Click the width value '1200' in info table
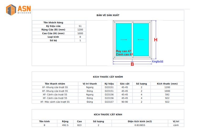 point(80,30)
